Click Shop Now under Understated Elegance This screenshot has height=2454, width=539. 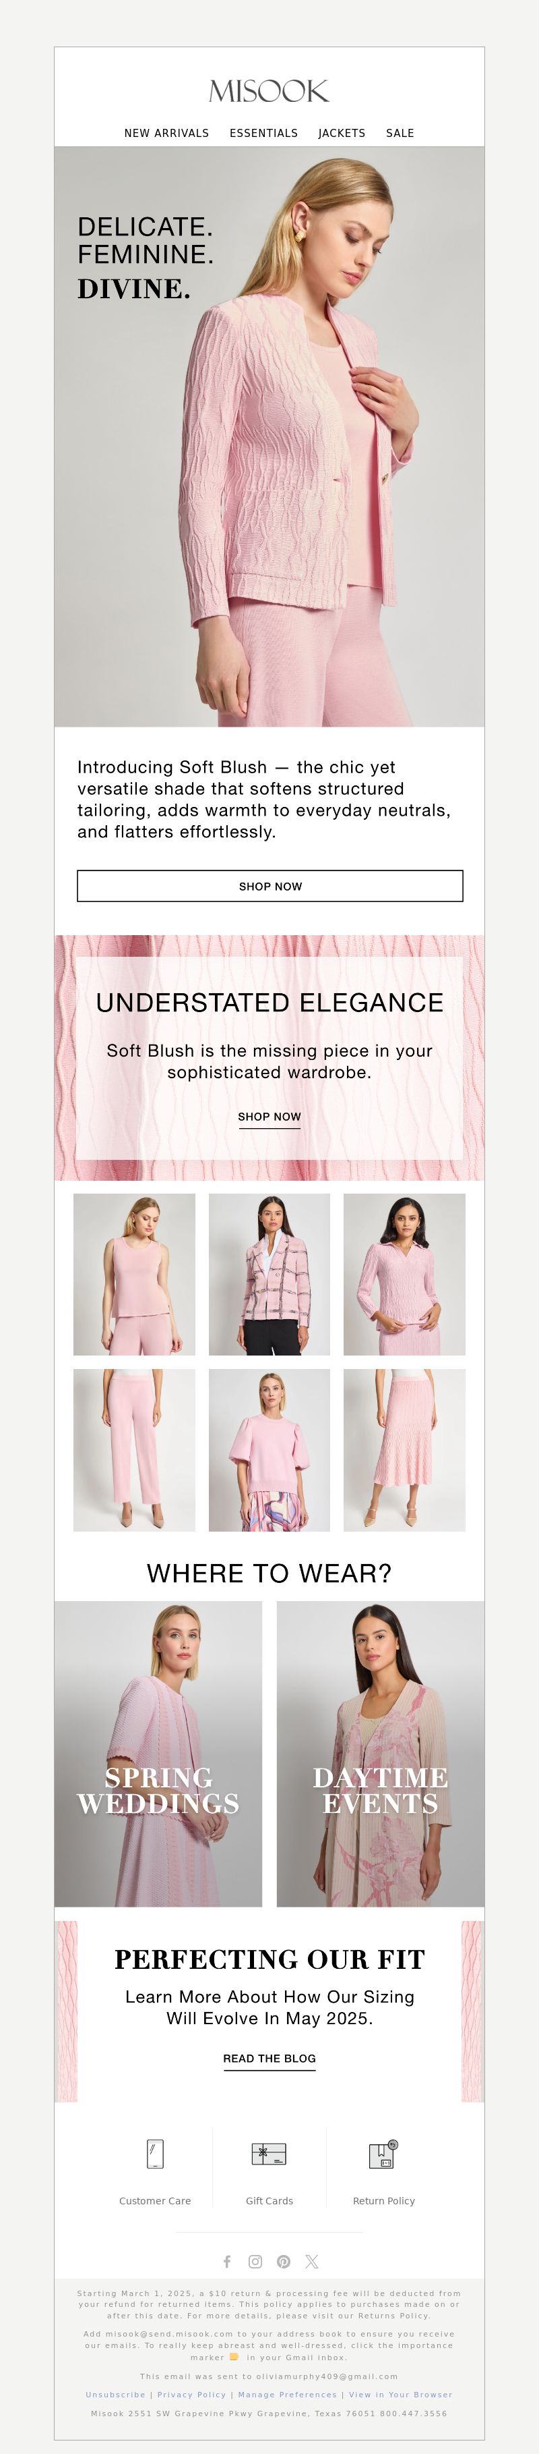269,1117
